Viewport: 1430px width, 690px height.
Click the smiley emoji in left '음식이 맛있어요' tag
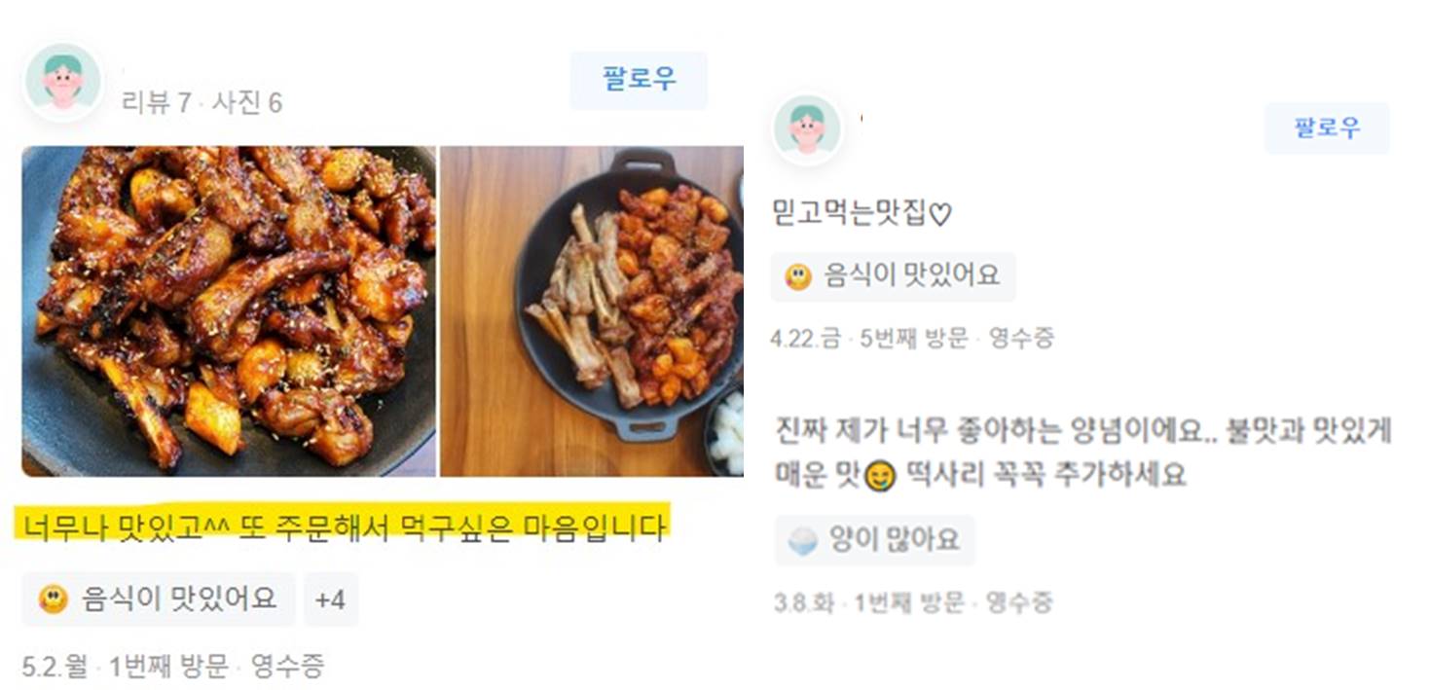point(54,599)
